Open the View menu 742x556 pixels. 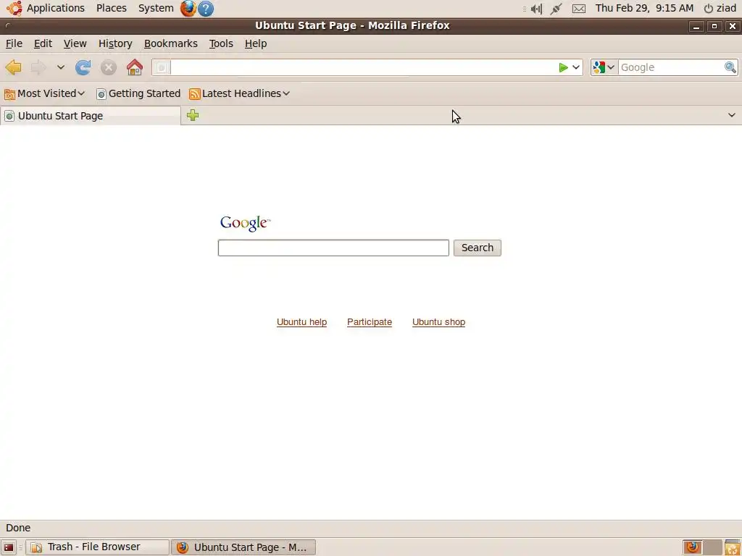click(75, 43)
